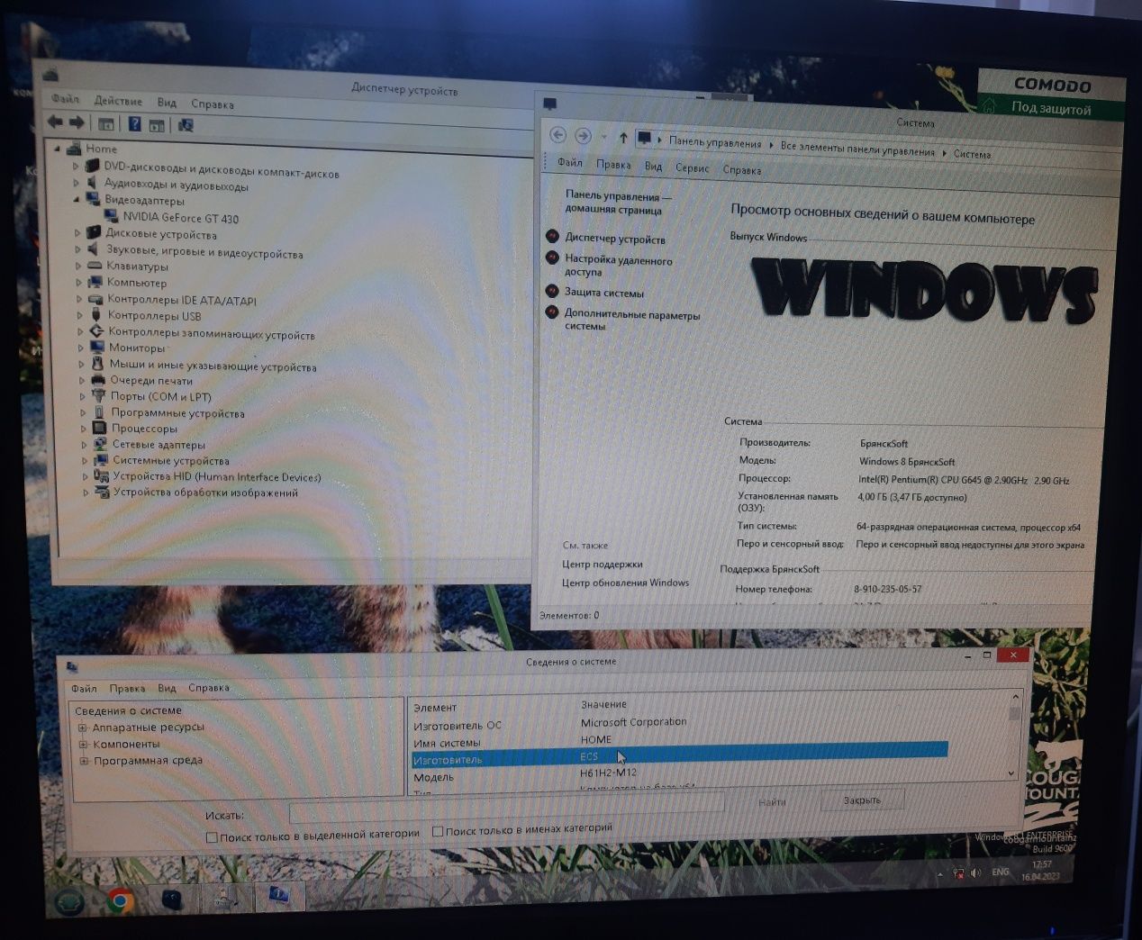Open Сервис menu in Система window

(x=692, y=168)
